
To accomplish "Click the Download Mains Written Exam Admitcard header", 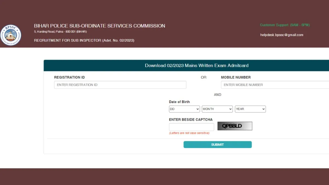I will click(x=197, y=66).
